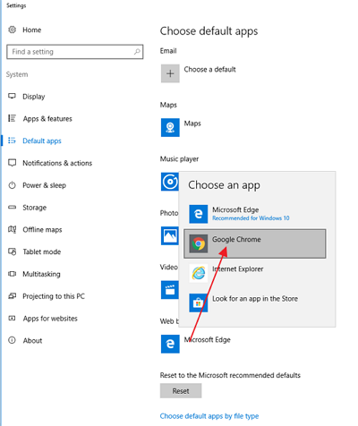Click the Maps app tile icon
This screenshot has width=358, height=426.
pos(170,127)
